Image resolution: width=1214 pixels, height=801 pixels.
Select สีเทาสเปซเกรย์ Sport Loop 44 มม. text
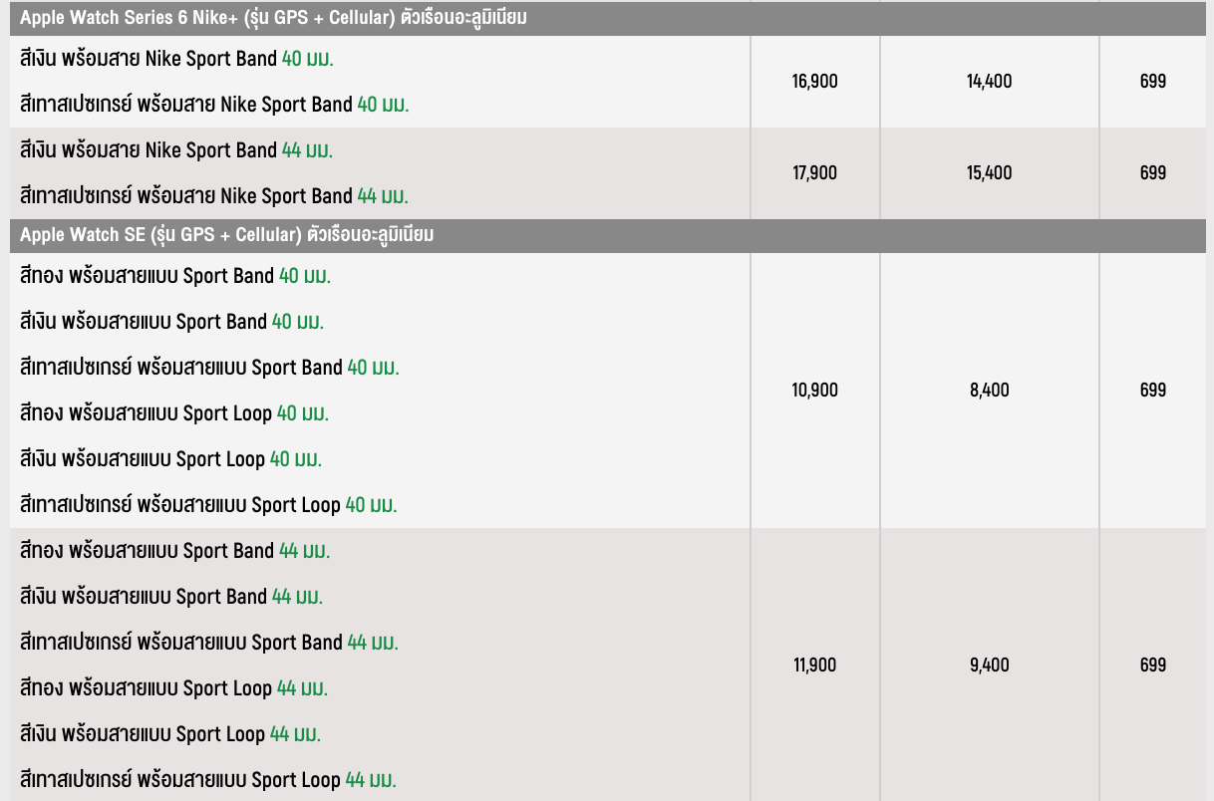tap(208, 780)
